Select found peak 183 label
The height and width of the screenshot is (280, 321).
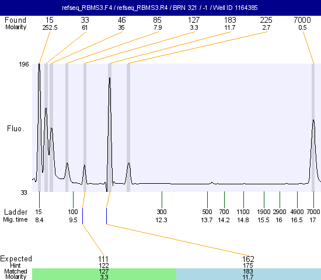[230, 20]
